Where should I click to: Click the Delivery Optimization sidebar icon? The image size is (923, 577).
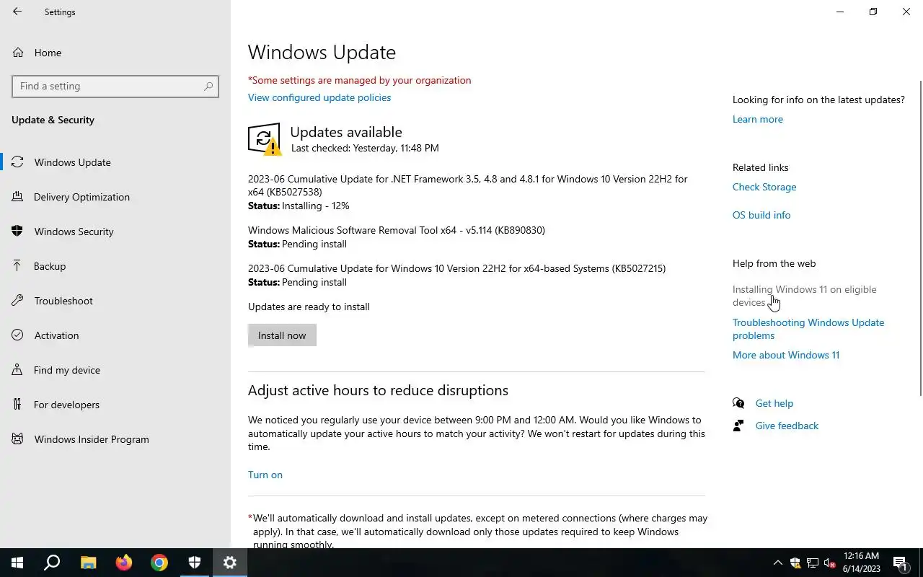17,197
